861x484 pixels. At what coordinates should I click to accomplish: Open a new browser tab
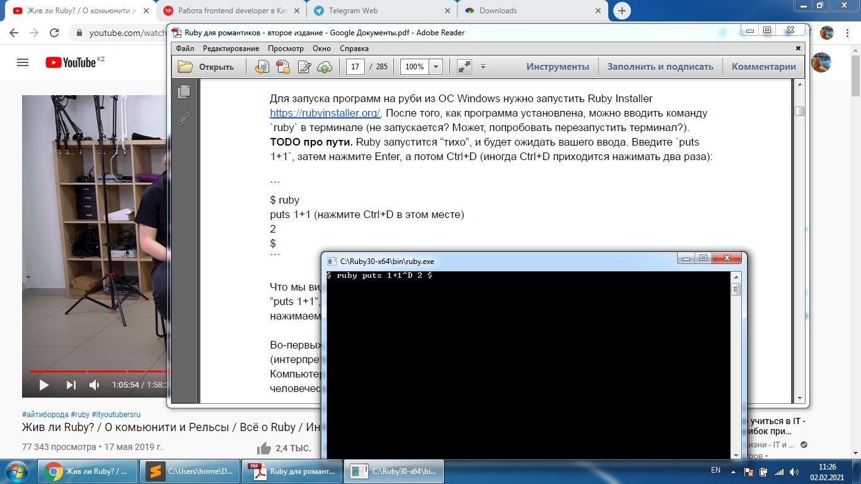coord(622,11)
